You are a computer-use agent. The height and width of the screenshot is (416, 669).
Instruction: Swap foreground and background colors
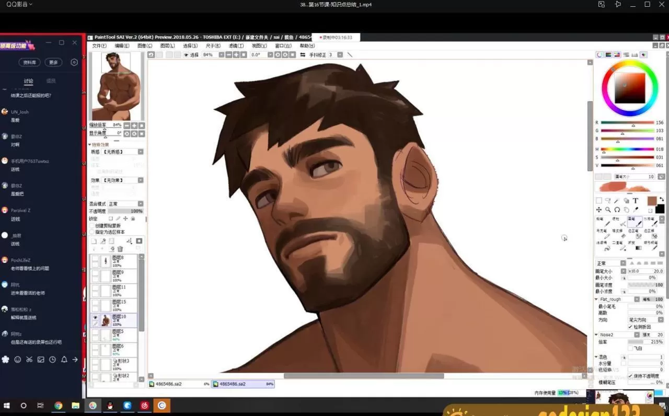click(x=661, y=199)
